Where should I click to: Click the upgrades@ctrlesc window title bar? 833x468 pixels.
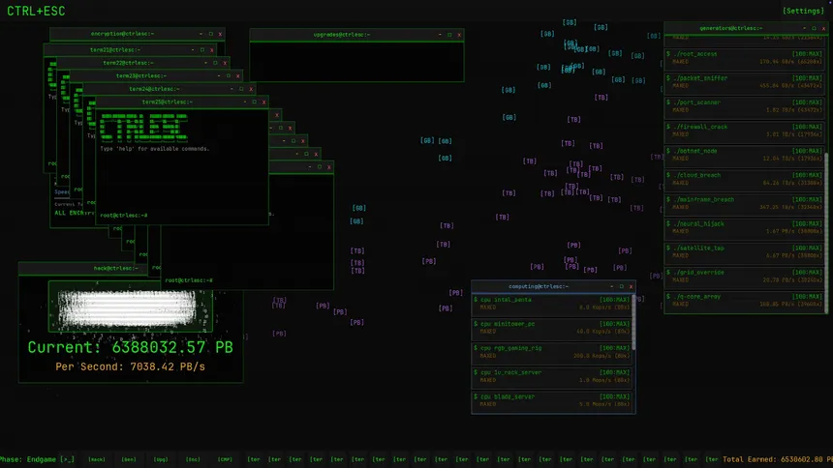356,35
